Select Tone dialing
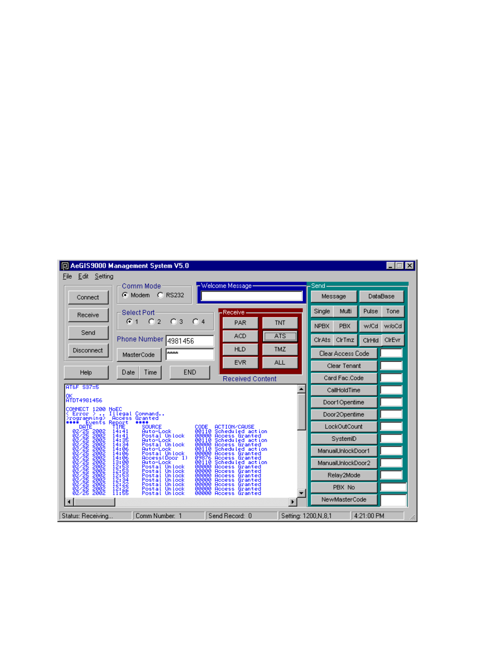Screen dimensions: 482x654 (x=393, y=311)
